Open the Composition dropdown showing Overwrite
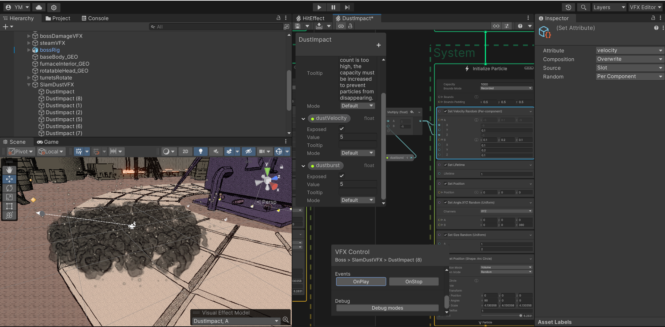Image resolution: width=665 pixels, height=327 pixels. [x=629, y=59]
